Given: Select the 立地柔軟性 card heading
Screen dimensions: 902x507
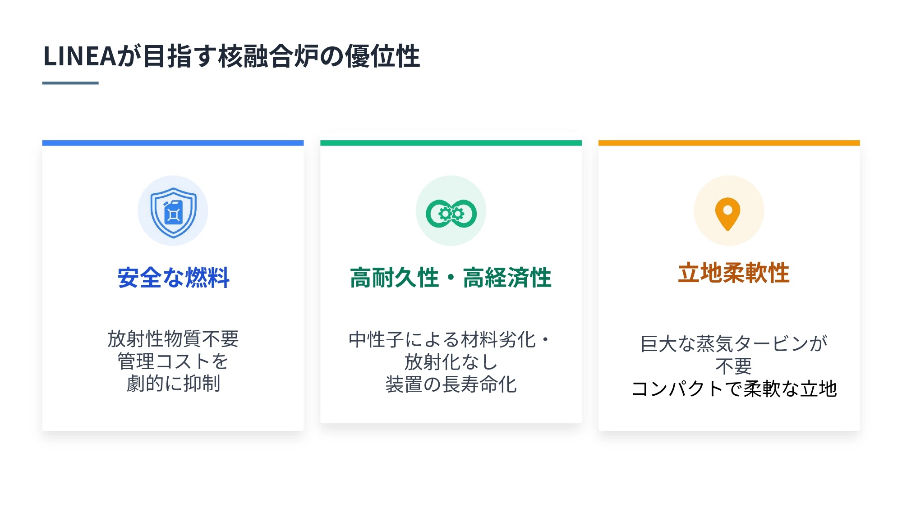Looking at the screenshot, I should 734,273.
